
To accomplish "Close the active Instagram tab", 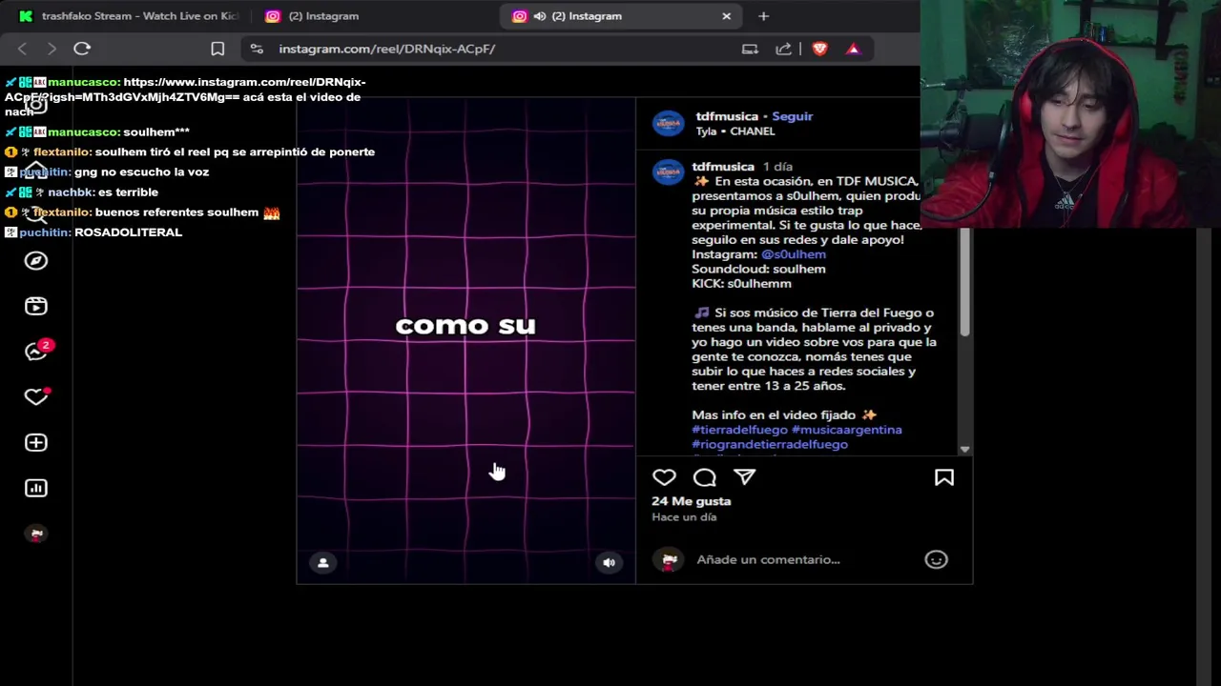I will pyautogui.click(x=726, y=16).
